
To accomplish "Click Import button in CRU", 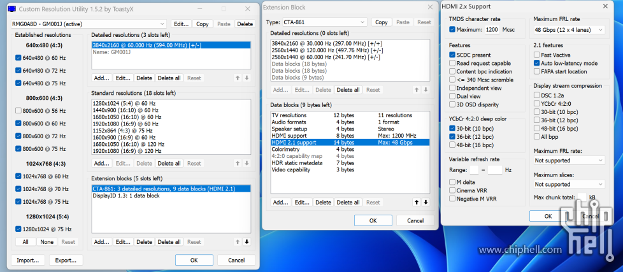I will [x=28, y=261].
